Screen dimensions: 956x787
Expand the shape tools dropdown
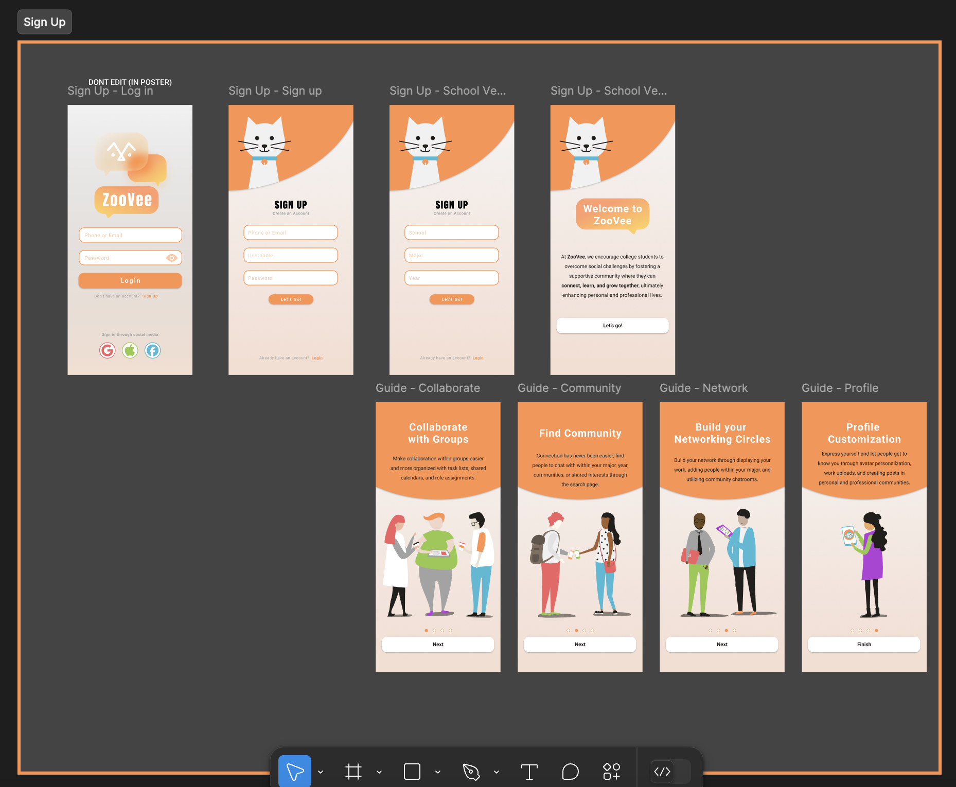tap(438, 772)
